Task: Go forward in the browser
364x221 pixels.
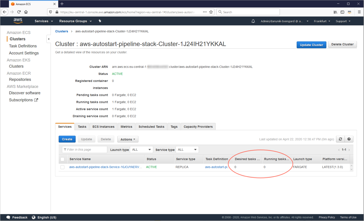Action: click(x=12, y=12)
